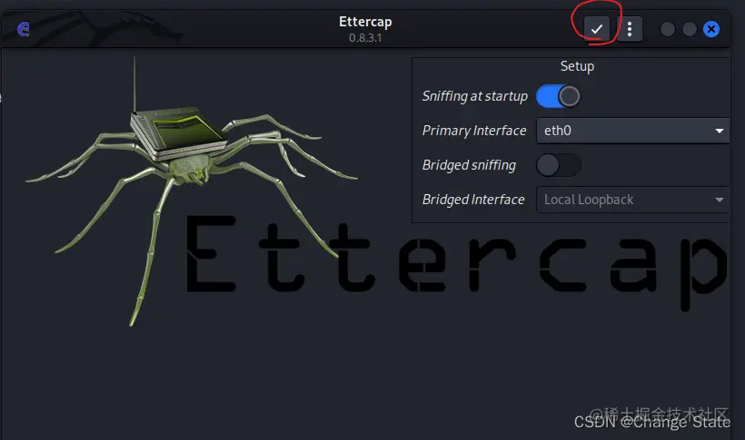Open the three-dot options menu
Viewport: 745px width, 440px height.
click(x=629, y=29)
